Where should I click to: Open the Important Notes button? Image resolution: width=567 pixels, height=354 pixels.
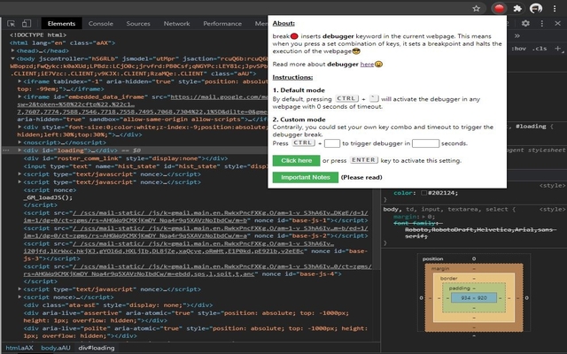click(304, 178)
